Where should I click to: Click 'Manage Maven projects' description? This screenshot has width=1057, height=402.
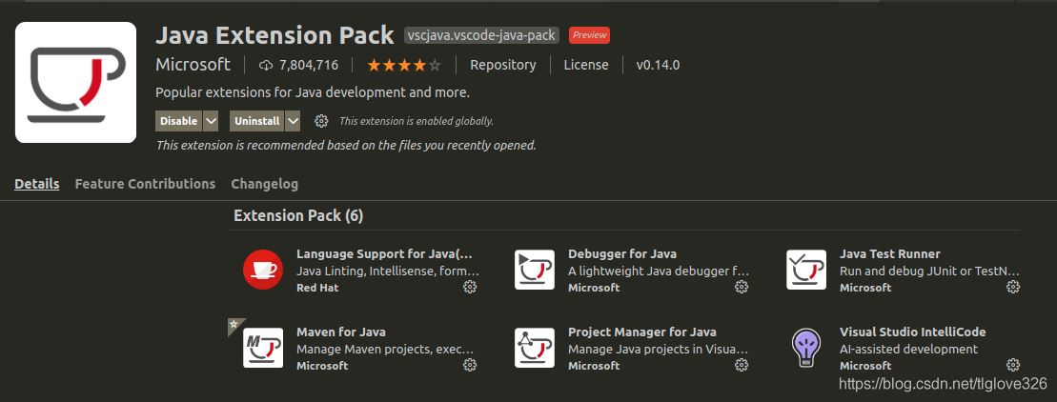point(386,350)
